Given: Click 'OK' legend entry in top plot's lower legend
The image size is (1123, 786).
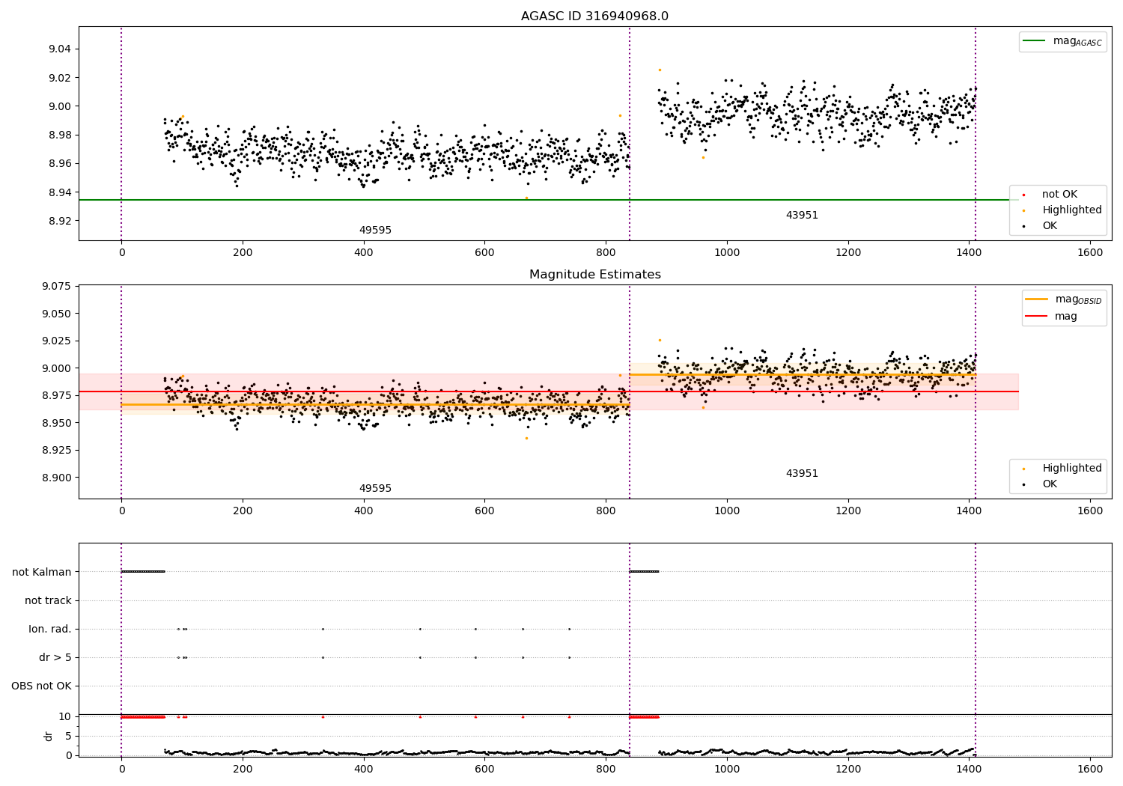Looking at the screenshot, I should (1040, 226).
